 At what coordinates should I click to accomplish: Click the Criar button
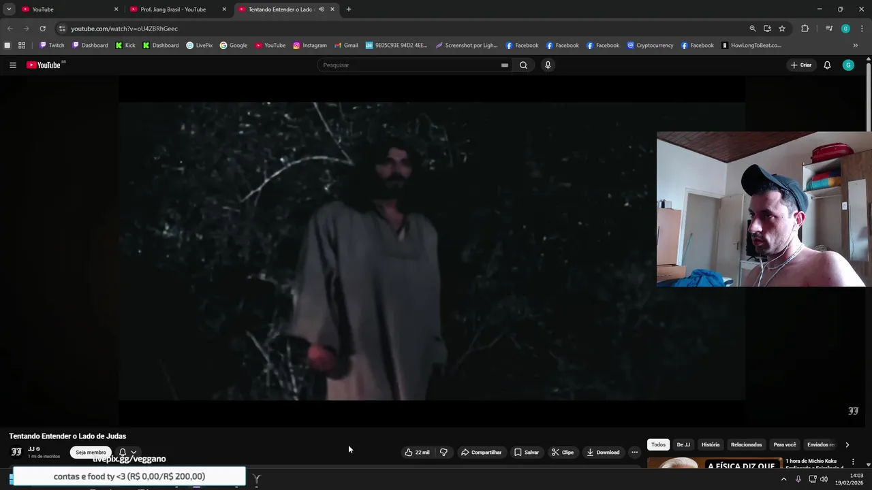[x=801, y=65]
